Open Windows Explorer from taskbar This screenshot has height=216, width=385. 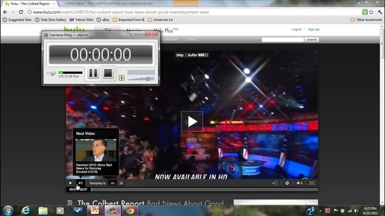pyautogui.click(x=43, y=211)
